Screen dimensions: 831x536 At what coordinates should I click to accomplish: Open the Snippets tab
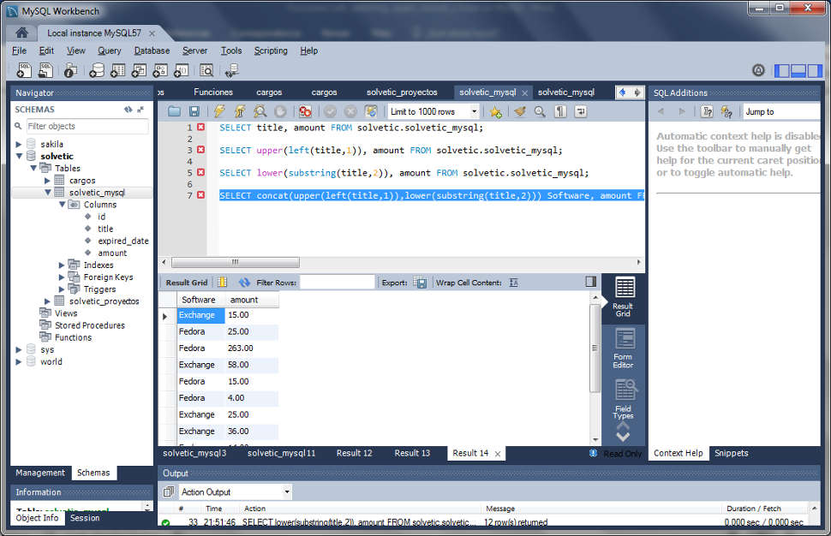[x=731, y=453]
